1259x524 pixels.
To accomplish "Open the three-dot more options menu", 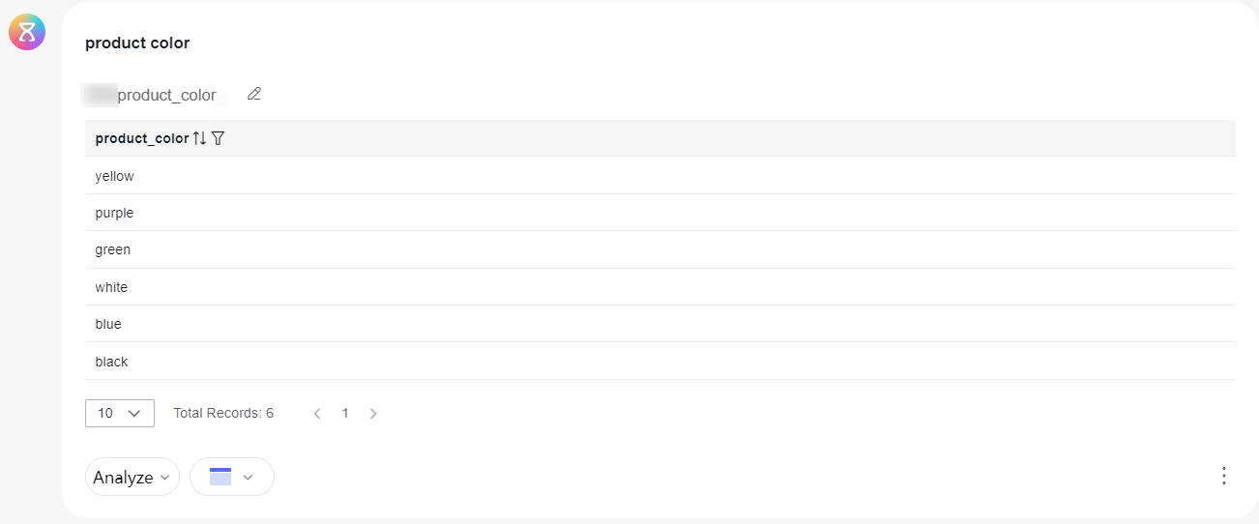I will [x=1224, y=476].
